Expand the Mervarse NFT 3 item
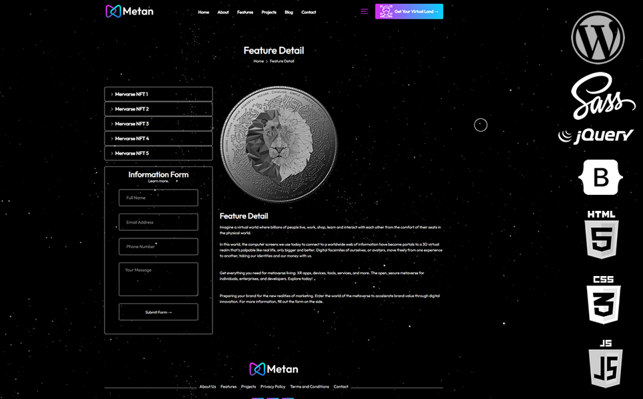 tap(159, 124)
